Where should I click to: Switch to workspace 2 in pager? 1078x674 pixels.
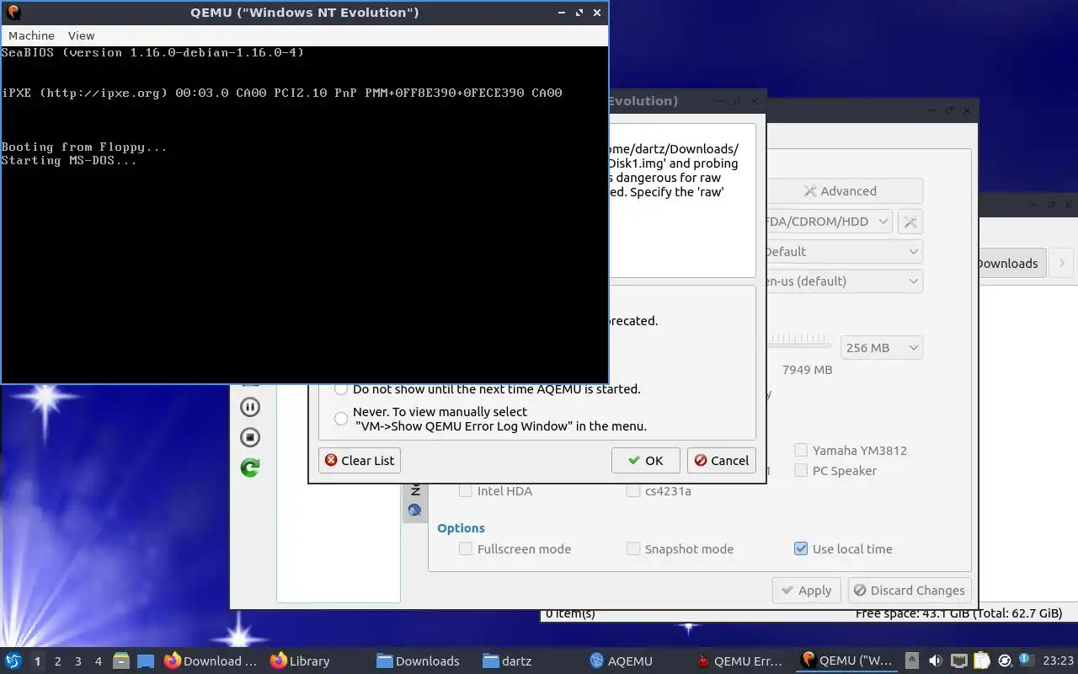point(57,661)
